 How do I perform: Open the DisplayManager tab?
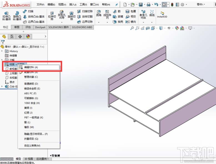pyautogui.click(x=28, y=36)
